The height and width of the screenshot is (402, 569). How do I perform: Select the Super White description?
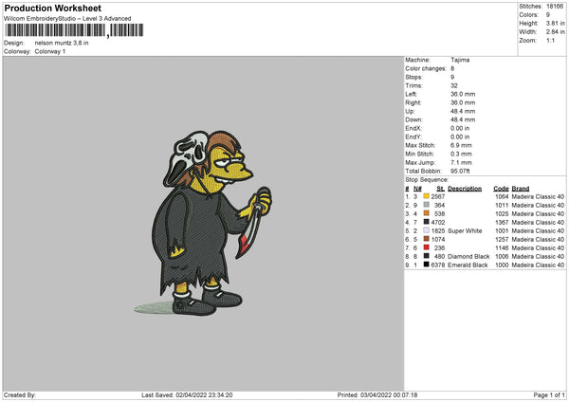465,230
